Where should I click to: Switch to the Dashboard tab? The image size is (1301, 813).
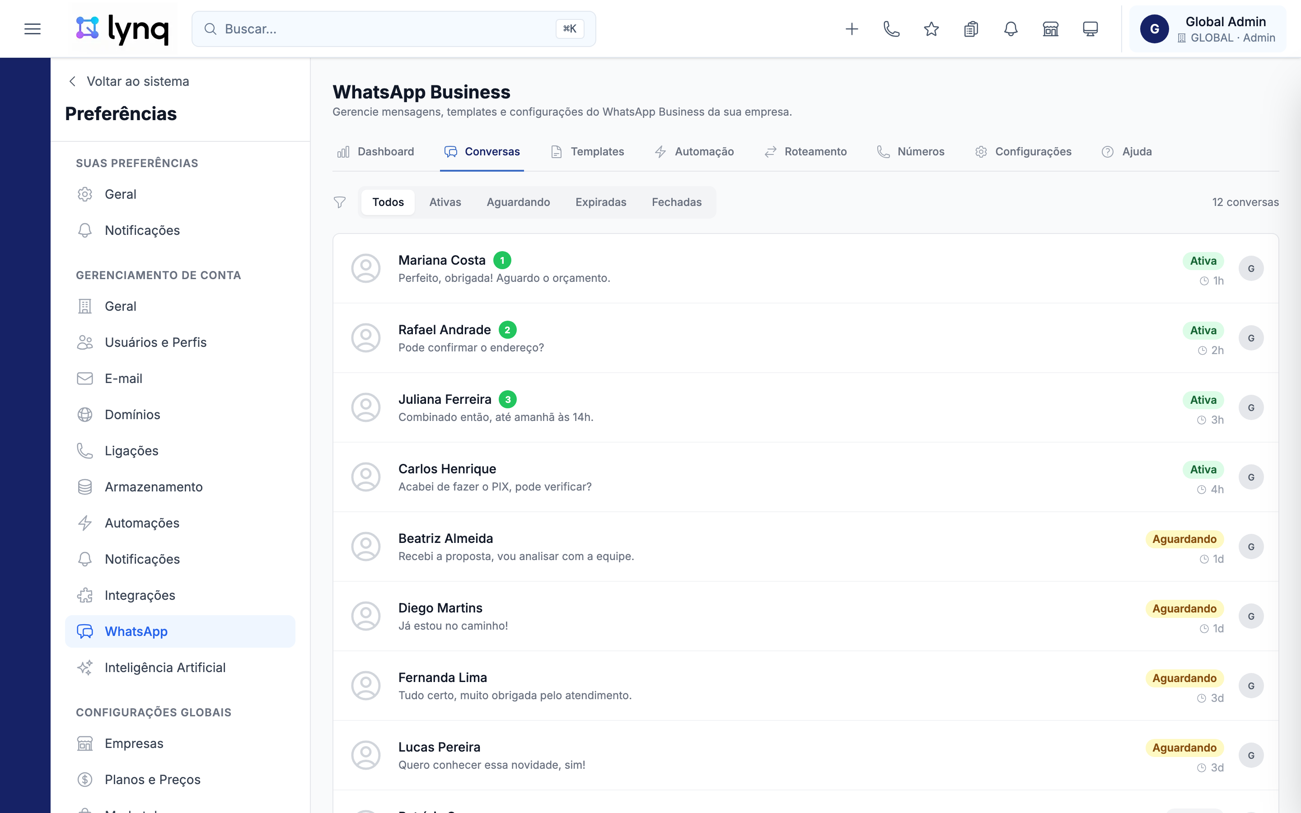click(x=375, y=152)
